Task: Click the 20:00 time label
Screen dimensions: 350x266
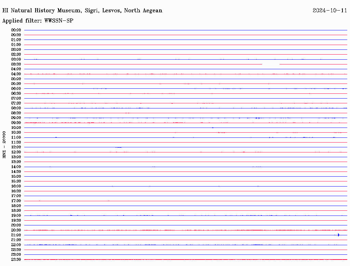Action: pos(16,225)
